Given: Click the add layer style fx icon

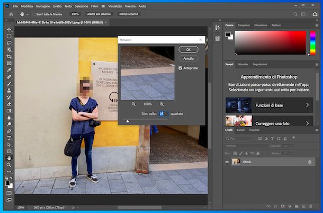Looking at the screenshot, I should pos(275,206).
